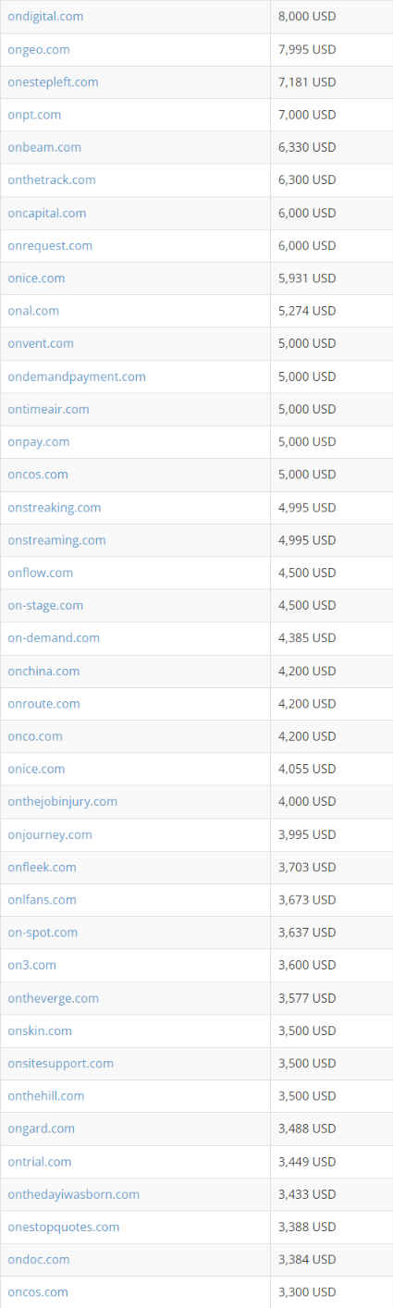Click onpay.com domain link
Image resolution: width=393 pixels, height=1308 pixels.
(39, 441)
